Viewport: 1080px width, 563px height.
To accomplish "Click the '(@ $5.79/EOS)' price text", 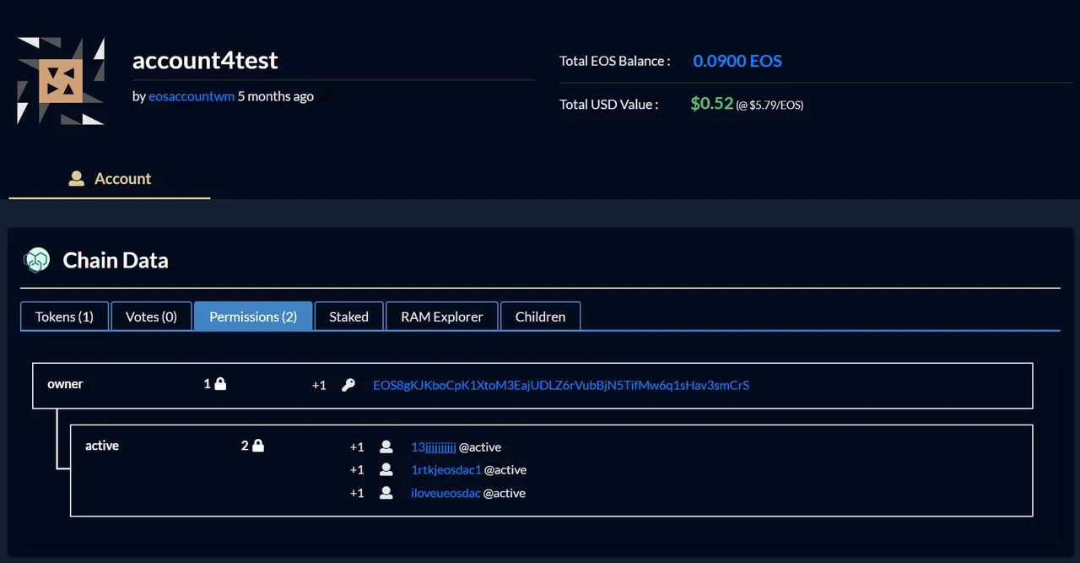I will 769,106.
